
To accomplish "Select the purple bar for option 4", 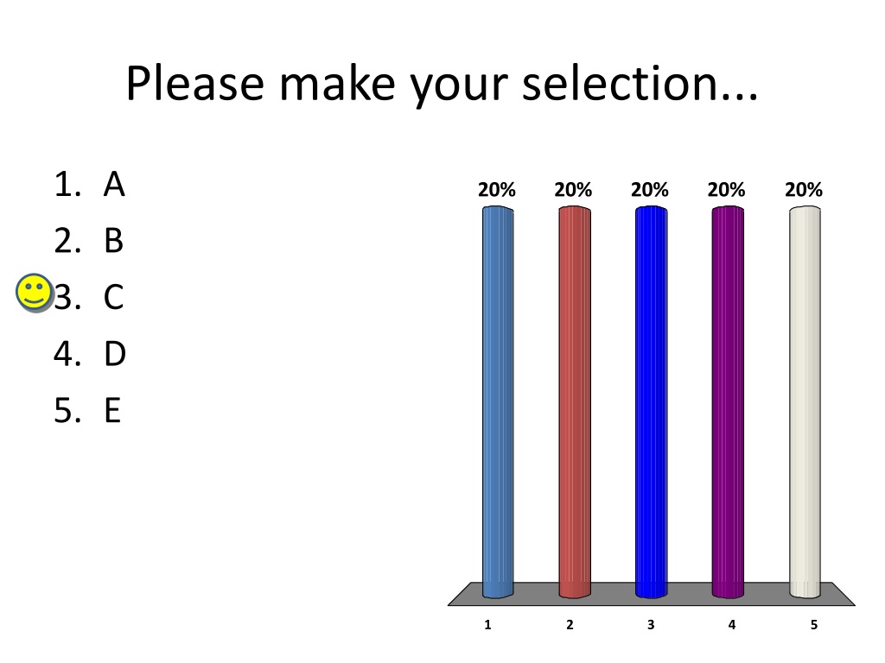I will pos(728,401).
